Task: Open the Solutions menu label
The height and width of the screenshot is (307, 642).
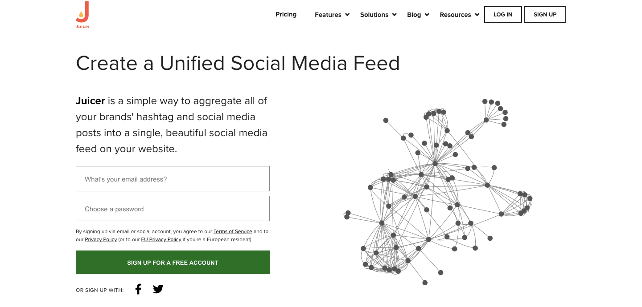Action: (x=374, y=15)
